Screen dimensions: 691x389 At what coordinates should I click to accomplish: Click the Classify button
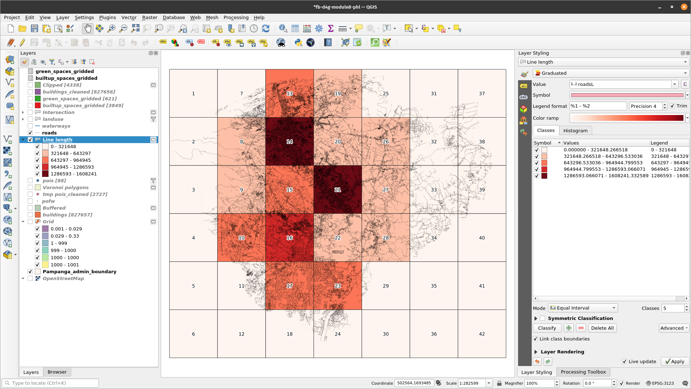[x=547, y=328]
